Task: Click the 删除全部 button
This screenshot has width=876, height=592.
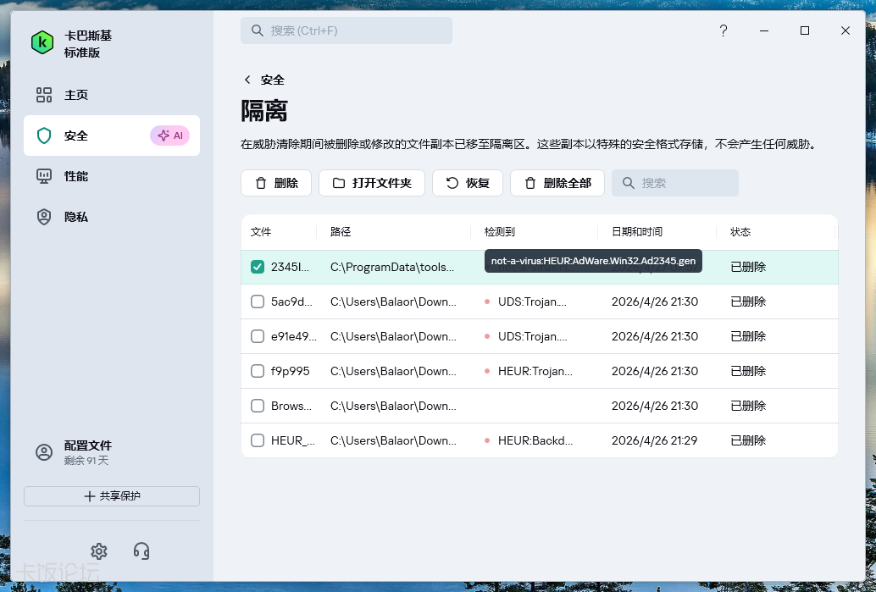Action: click(557, 183)
